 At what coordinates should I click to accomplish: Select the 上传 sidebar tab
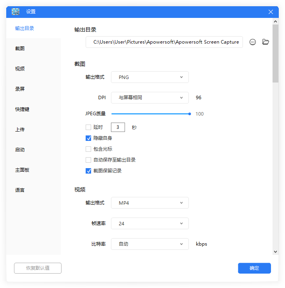(x=20, y=130)
